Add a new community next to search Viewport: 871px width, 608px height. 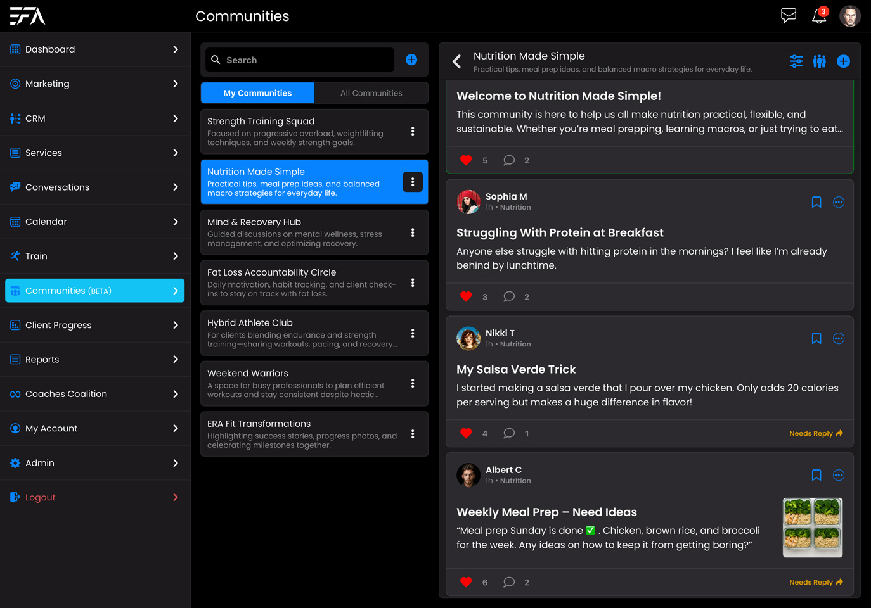(411, 60)
